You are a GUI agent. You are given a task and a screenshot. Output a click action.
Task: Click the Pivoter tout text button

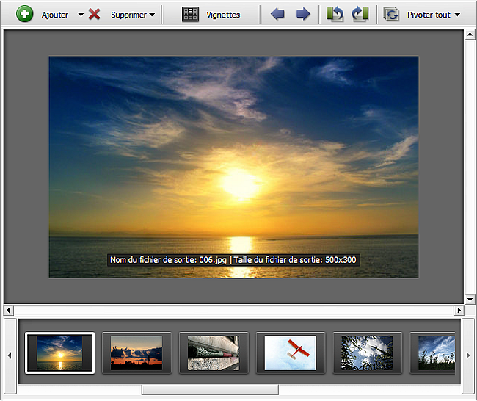coord(429,15)
